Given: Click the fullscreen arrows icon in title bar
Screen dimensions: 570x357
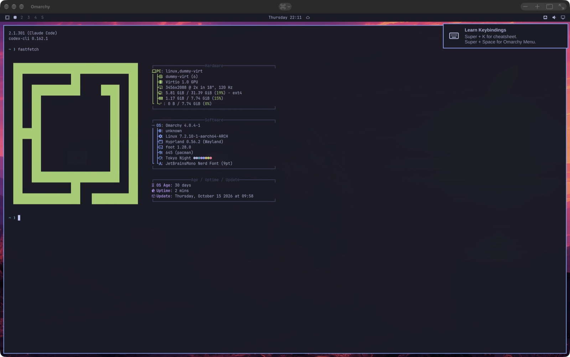Looking at the screenshot, I should pos(561,6).
